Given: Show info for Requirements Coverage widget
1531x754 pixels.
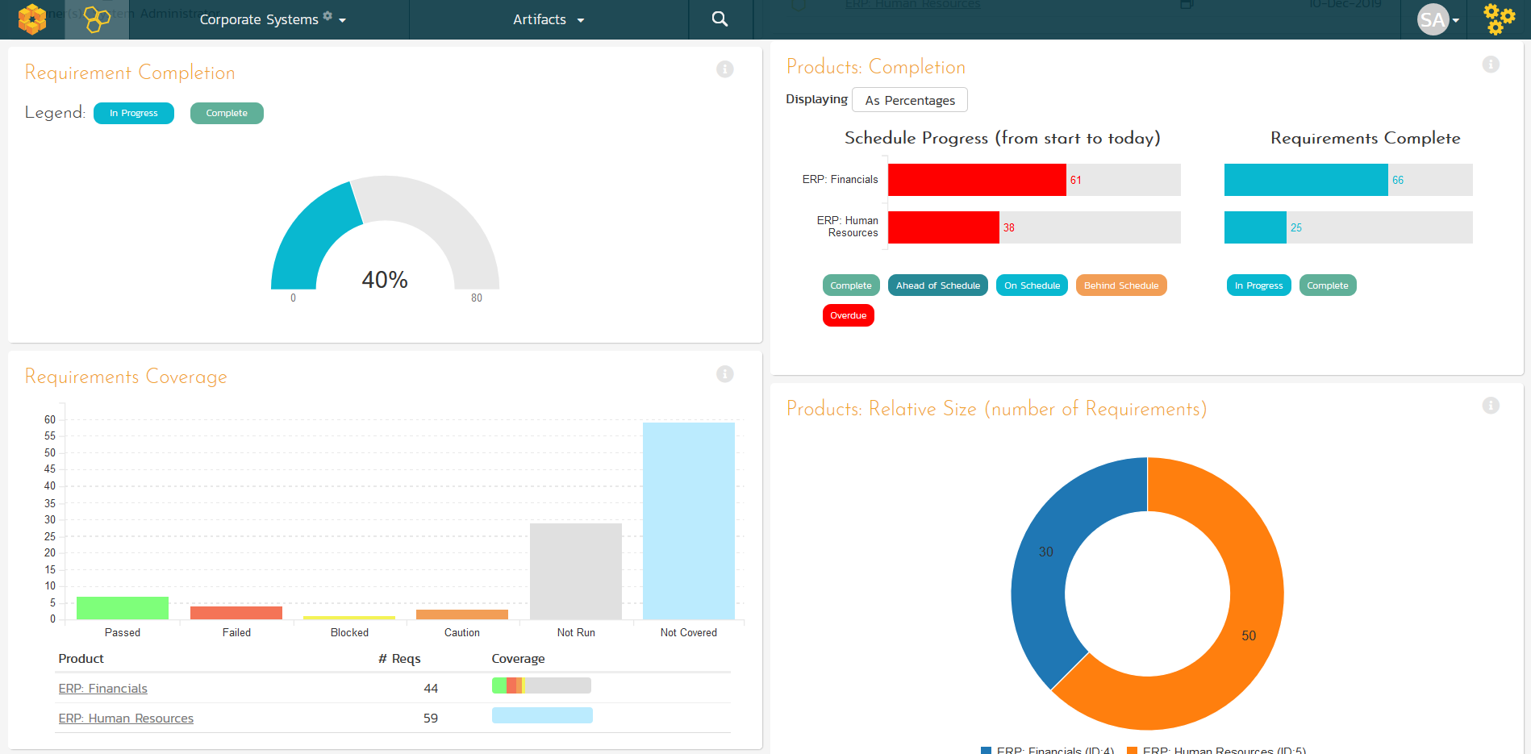Looking at the screenshot, I should click(x=725, y=374).
